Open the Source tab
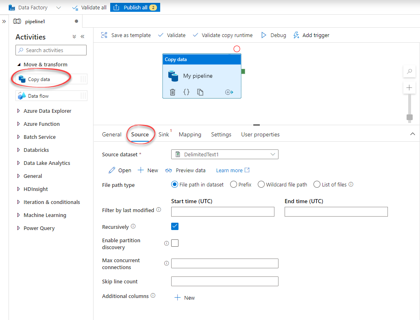420x320 pixels. (x=140, y=134)
